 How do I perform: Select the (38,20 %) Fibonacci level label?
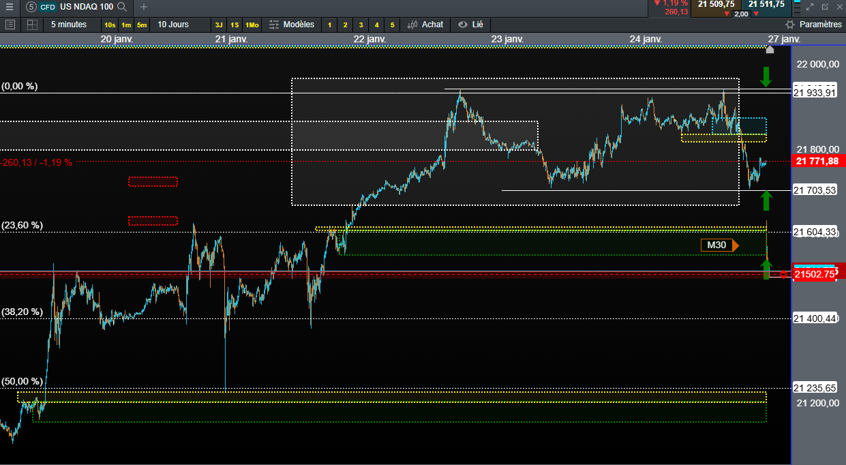tap(22, 312)
